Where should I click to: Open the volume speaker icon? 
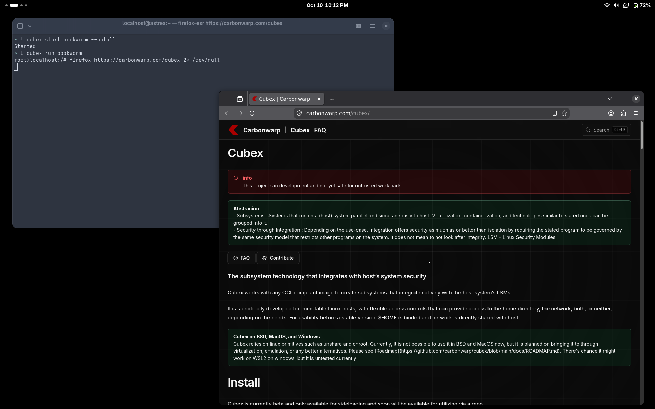pyautogui.click(x=616, y=5)
